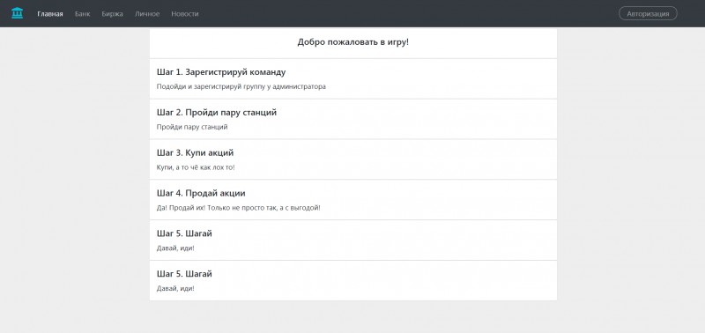The width and height of the screenshot is (705, 333).
Task: Open the Новости page
Action: [x=185, y=14]
